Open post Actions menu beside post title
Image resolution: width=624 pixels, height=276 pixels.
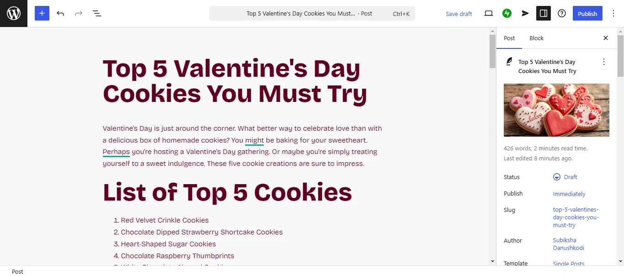pyautogui.click(x=604, y=62)
